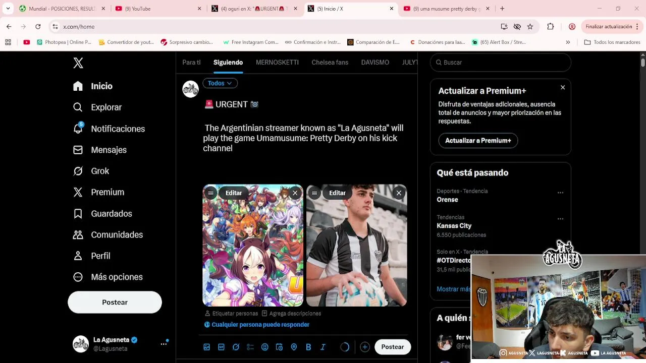
Task: Open Orense trend
Action: tap(447, 200)
